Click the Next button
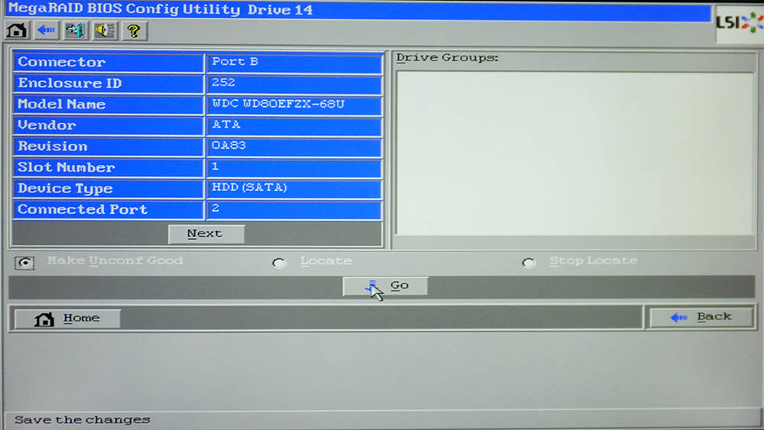 (x=206, y=234)
